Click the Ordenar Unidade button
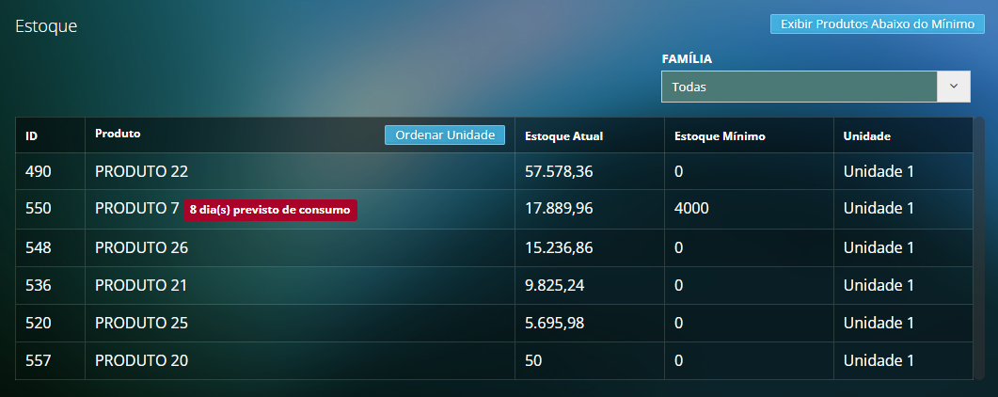Viewport: 998px width, 397px height. point(445,135)
